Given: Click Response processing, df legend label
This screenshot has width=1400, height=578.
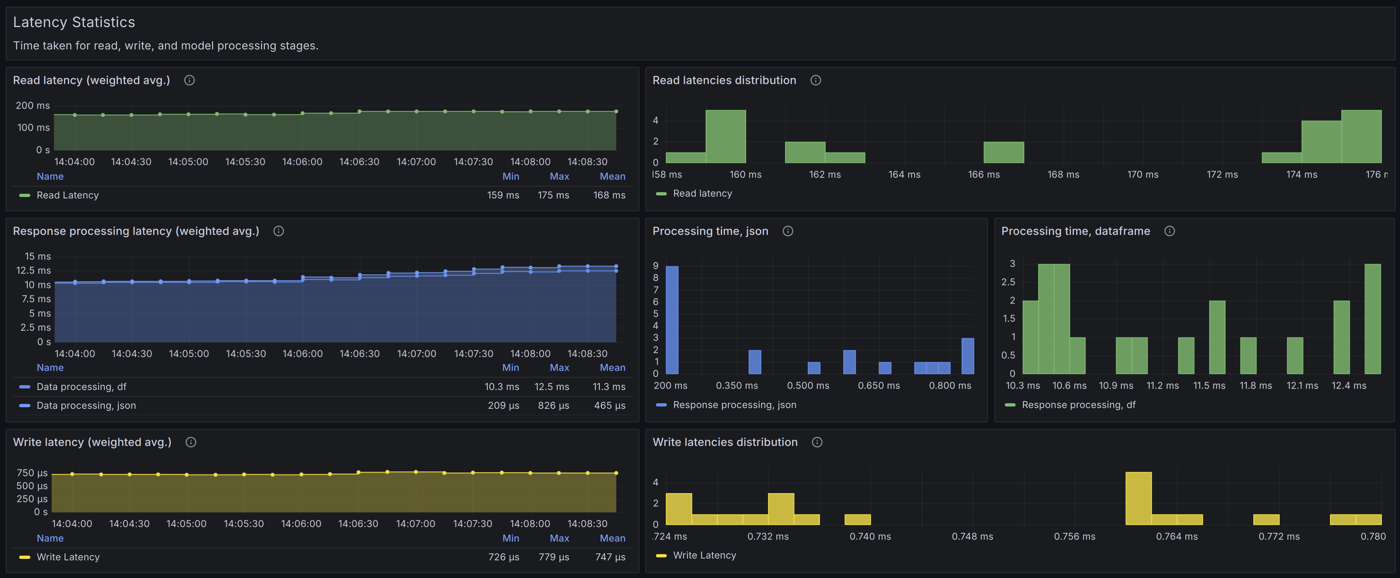Looking at the screenshot, I should click(x=1078, y=405).
